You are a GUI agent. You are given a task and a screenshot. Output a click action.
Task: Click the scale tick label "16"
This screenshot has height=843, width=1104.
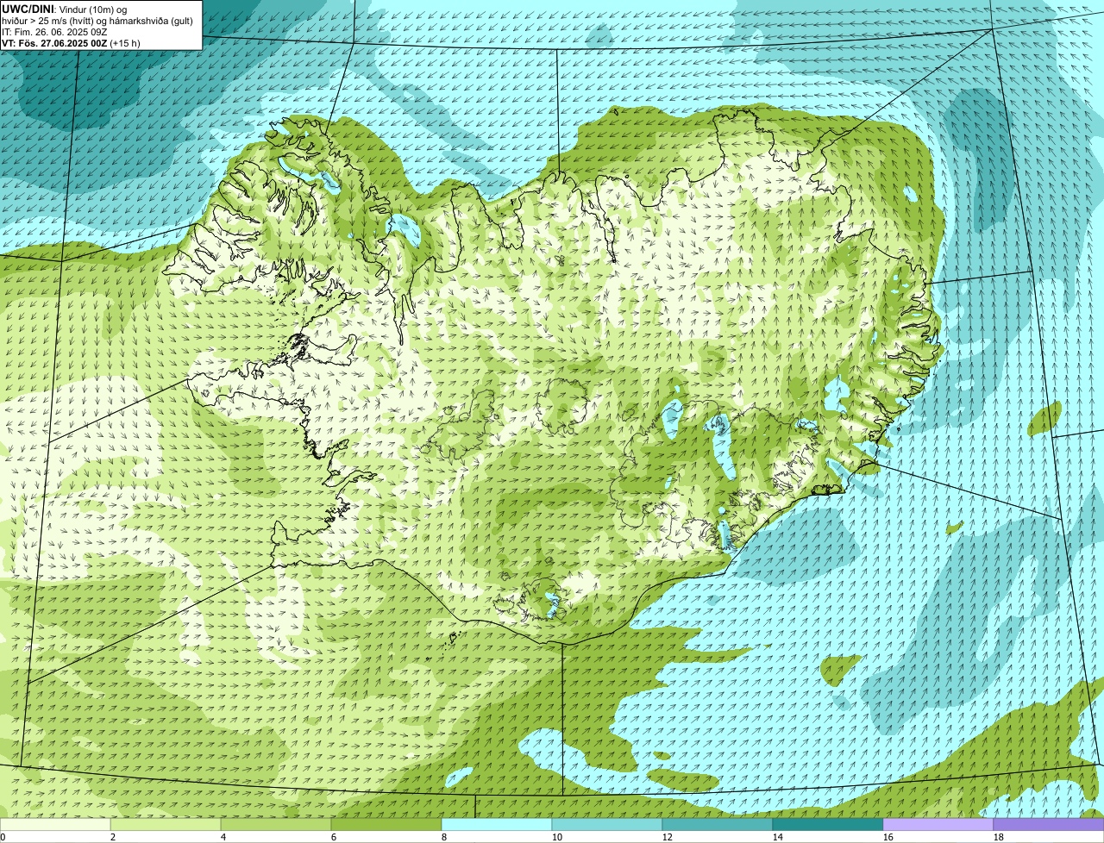click(888, 837)
